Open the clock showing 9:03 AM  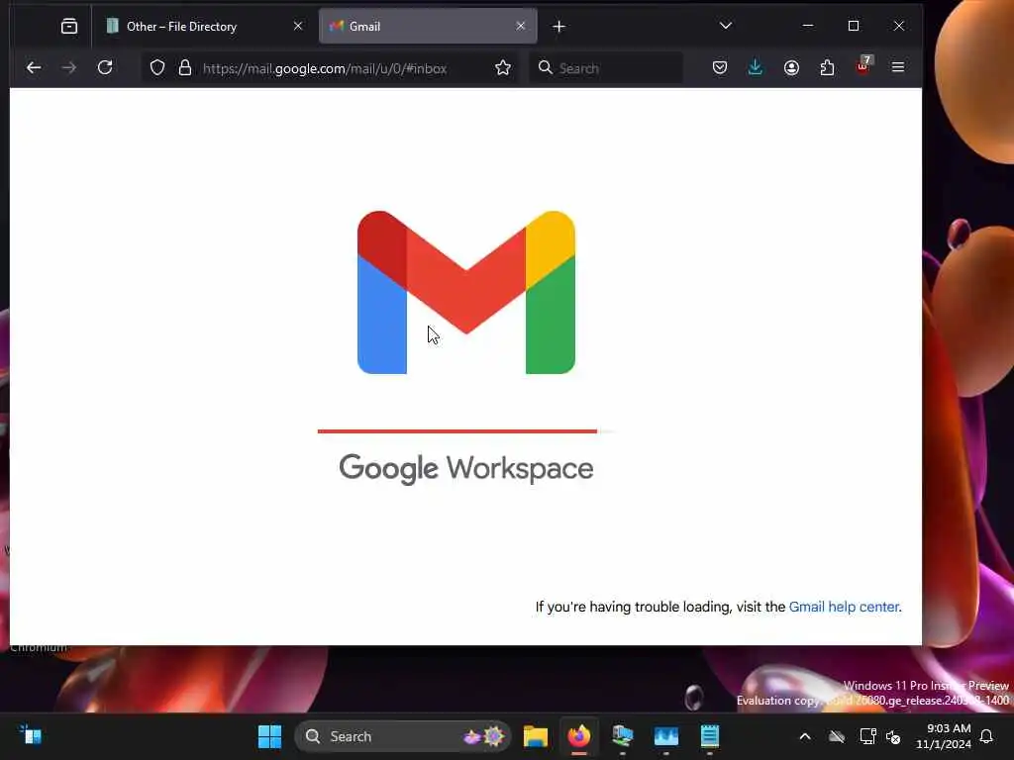tap(944, 736)
